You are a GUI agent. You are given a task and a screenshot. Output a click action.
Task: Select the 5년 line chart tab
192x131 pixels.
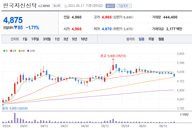coord(74,39)
